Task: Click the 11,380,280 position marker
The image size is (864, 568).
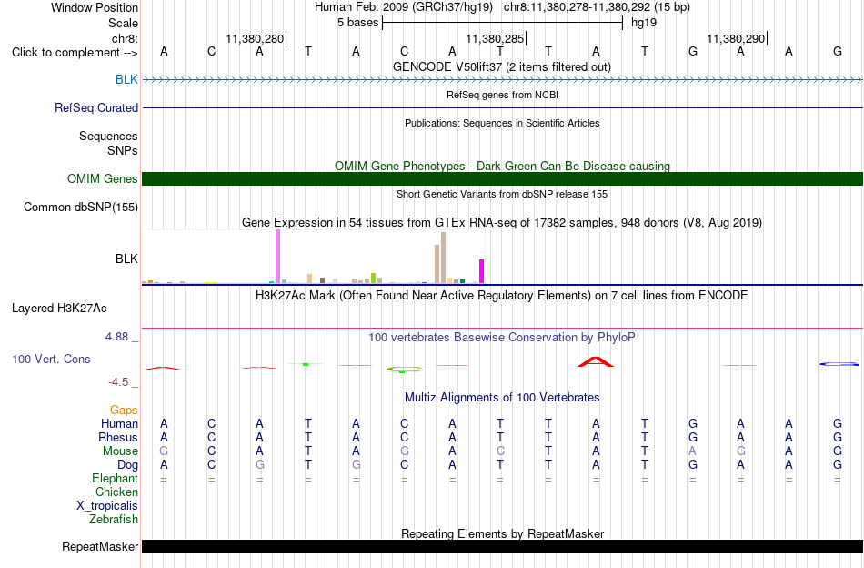Action: click(256, 38)
